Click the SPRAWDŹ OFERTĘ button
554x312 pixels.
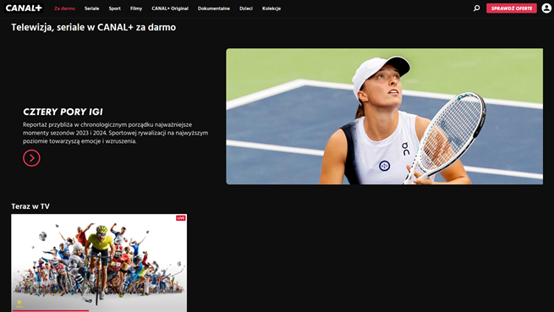[511, 8]
